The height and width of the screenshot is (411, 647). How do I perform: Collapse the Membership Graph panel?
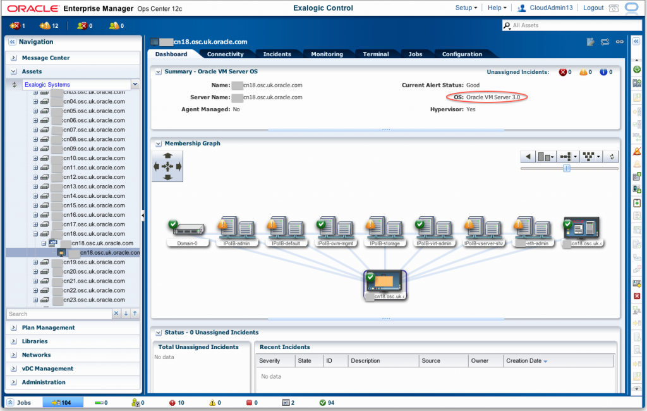coord(158,144)
